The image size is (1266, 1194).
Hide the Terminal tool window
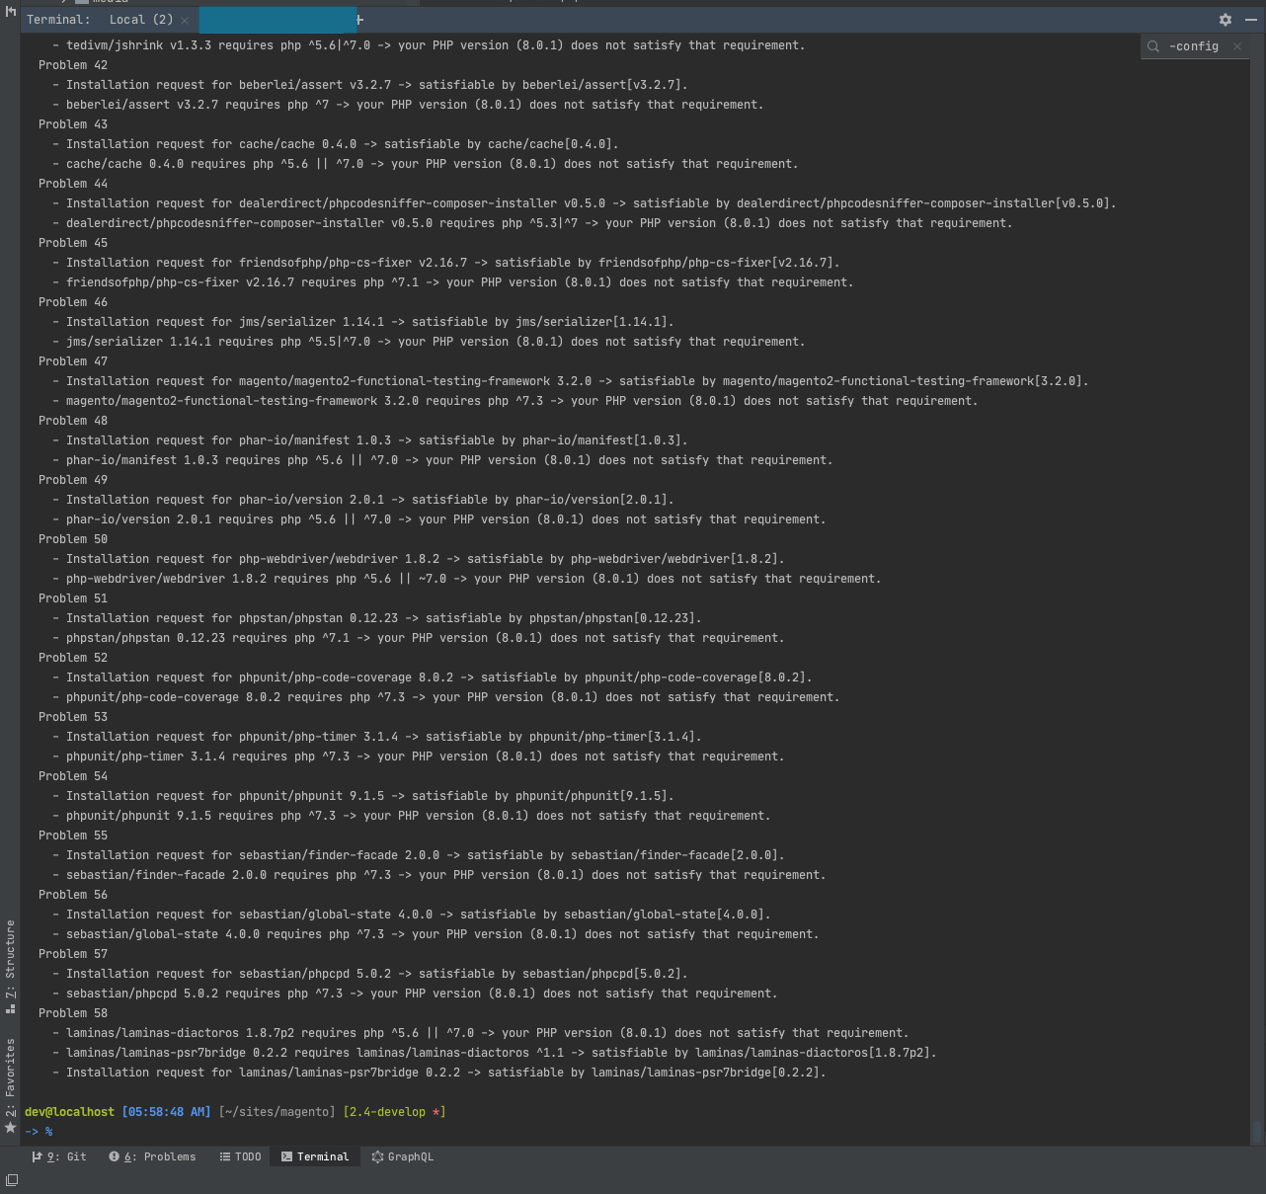pos(1251,20)
